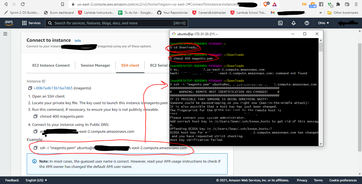Open the Ecom dashboard bookmark
362x184 pixels.
pyautogui.click(x=59, y=12)
